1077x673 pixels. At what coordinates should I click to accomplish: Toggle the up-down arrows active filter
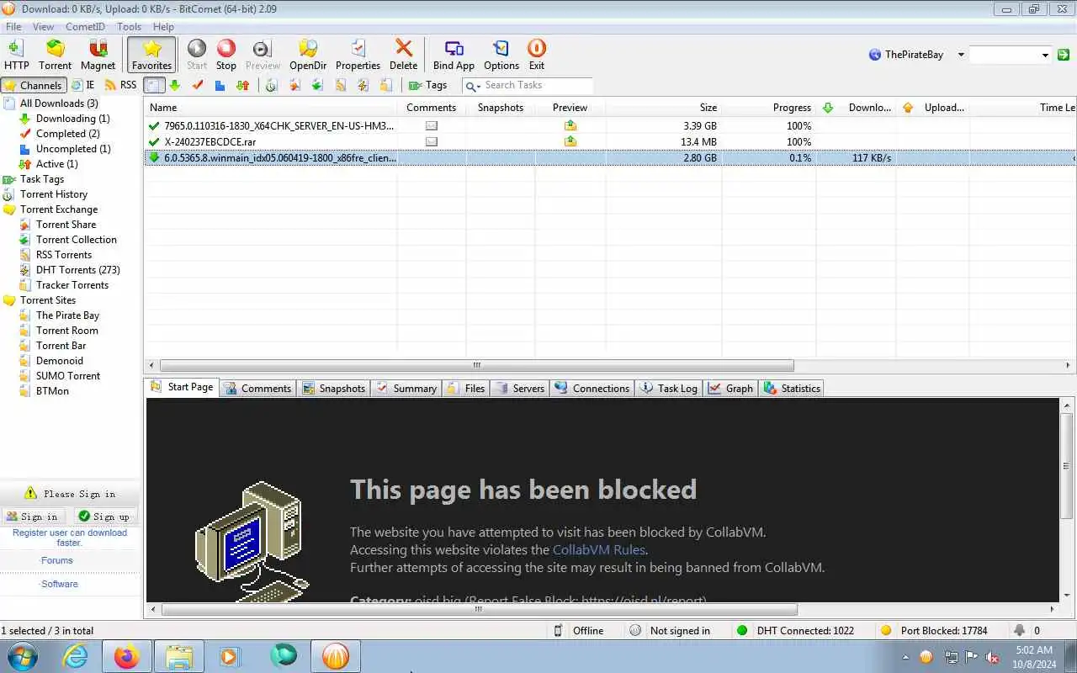point(243,85)
